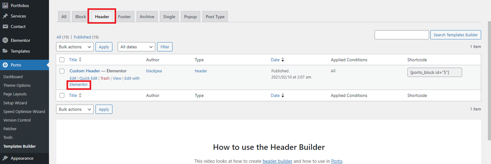Screen dimensions: 491x164
Task: Sort by Title arrows in bottom header row
Action: pos(80,95)
